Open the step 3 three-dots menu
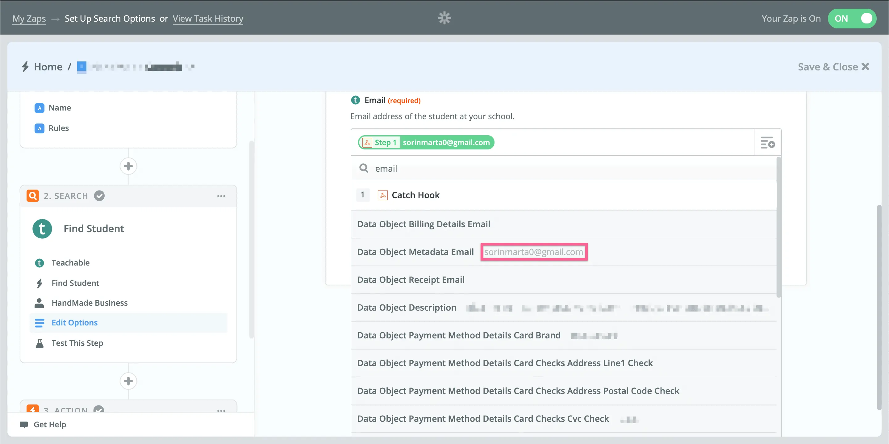Image resolution: width=889 pixels, height=444 pixels. click(x=221, y=411)
